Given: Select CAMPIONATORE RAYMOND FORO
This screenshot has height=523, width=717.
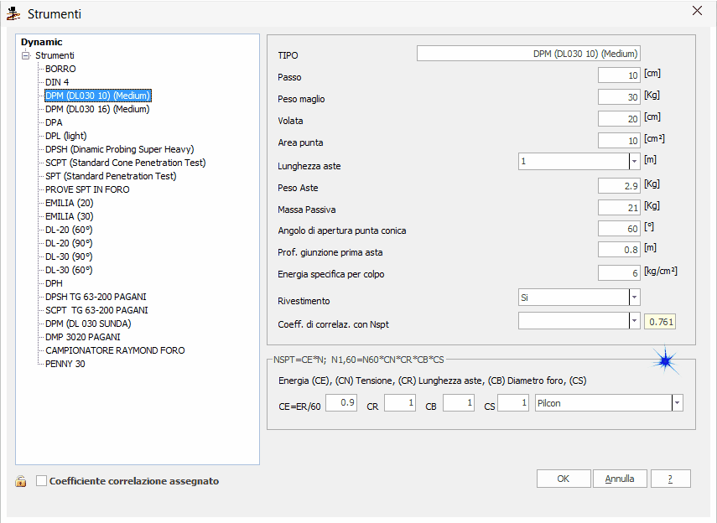Looking at the screenshot, I should (x=115, y=350).
